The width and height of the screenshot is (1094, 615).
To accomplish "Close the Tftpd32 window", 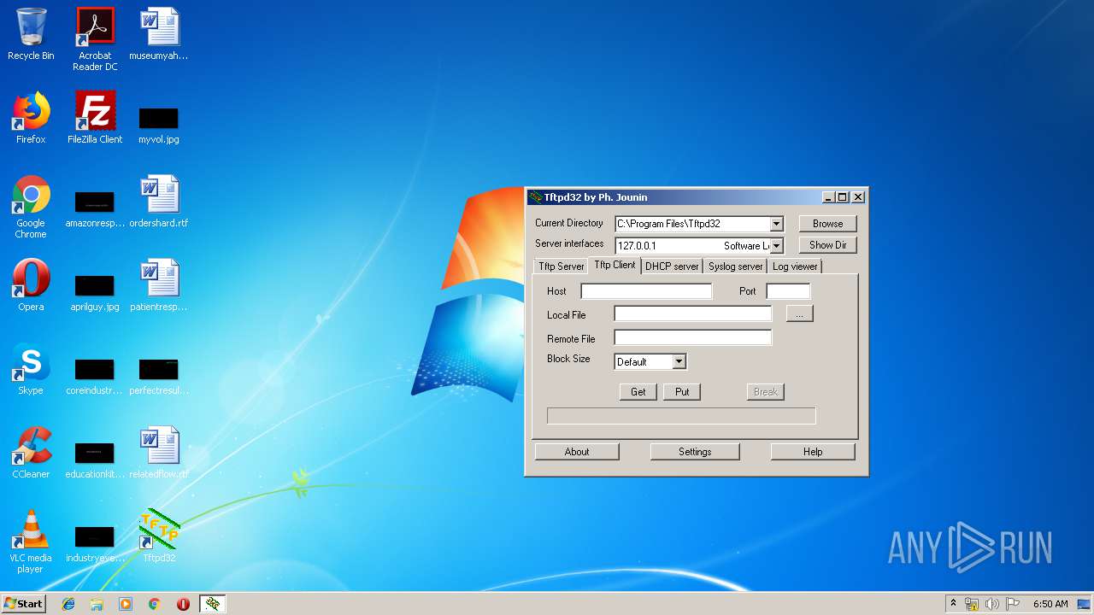I will 858,197.
